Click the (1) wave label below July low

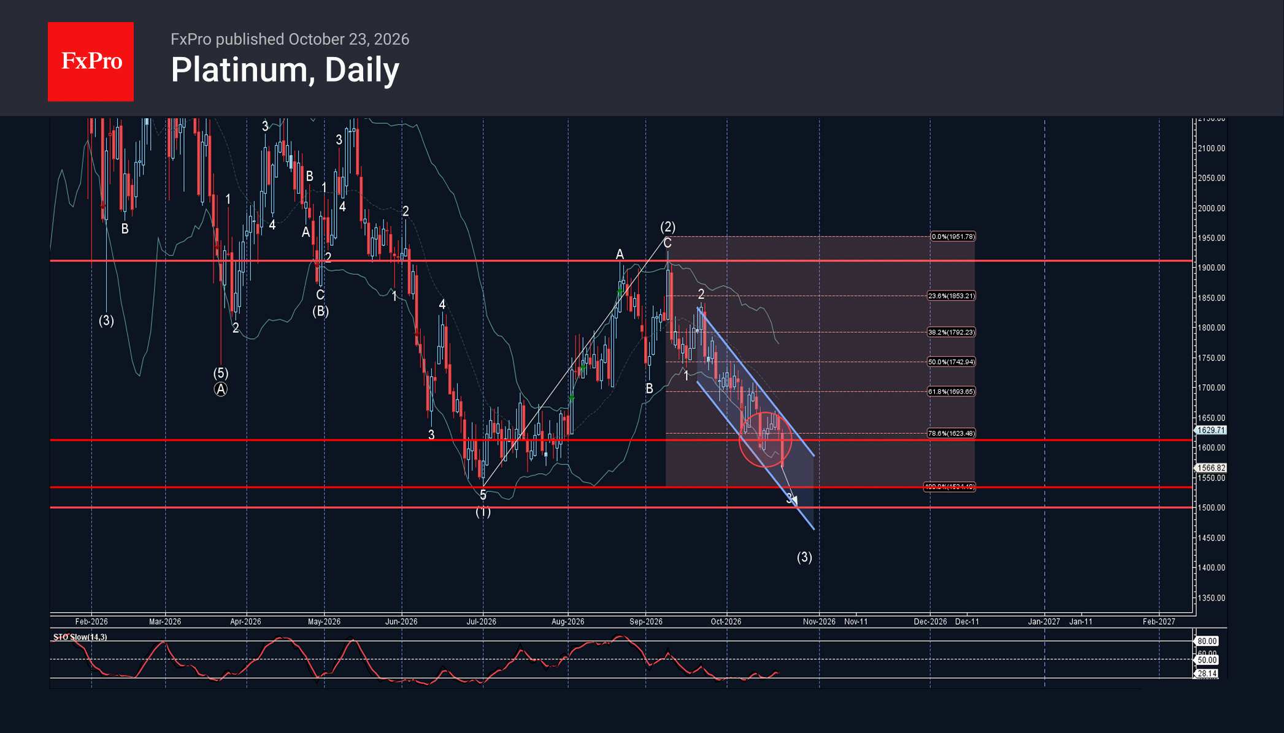(x=483, y=512)
